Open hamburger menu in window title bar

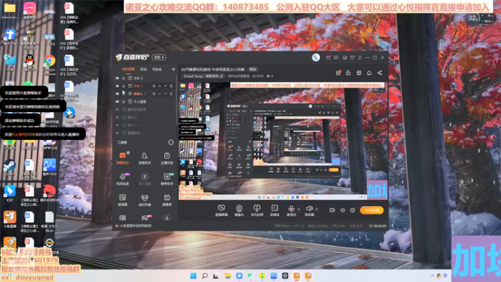point(359,58)
